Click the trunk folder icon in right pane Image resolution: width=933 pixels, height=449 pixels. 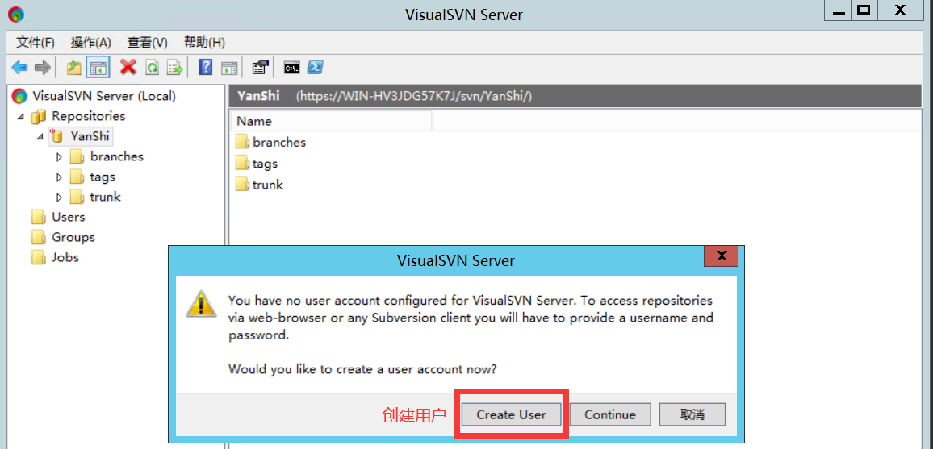pos(242,185)
